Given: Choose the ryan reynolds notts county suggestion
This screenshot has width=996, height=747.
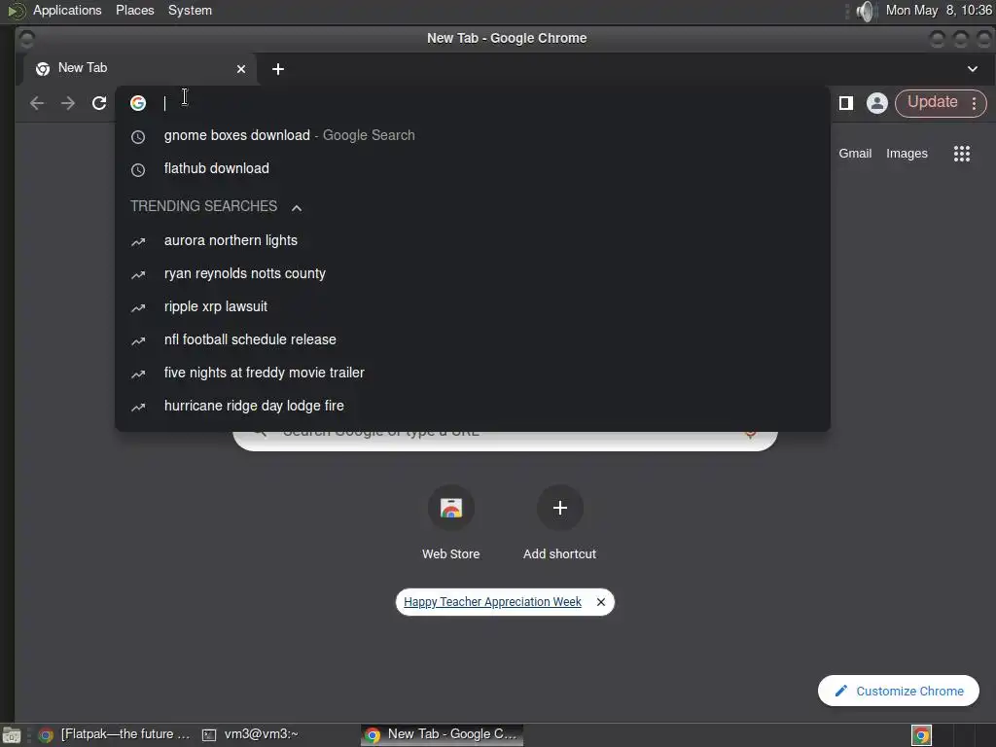Looking at the screenshot, I should 473,273.
